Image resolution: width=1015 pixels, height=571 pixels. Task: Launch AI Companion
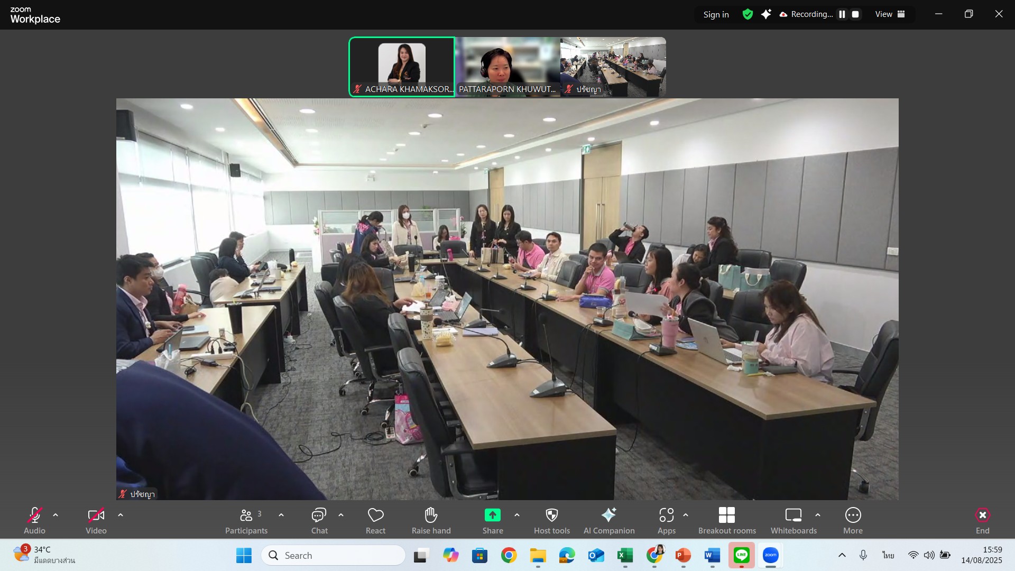[608, 515]
